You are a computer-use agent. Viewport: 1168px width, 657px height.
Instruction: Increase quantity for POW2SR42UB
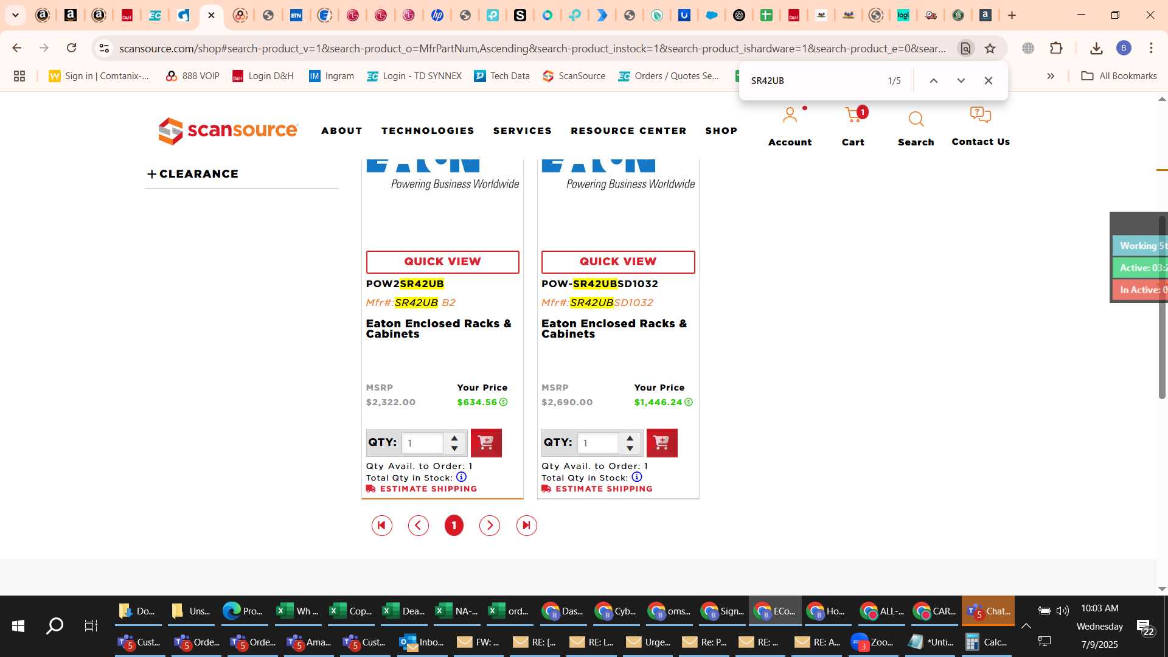[454, 438]
